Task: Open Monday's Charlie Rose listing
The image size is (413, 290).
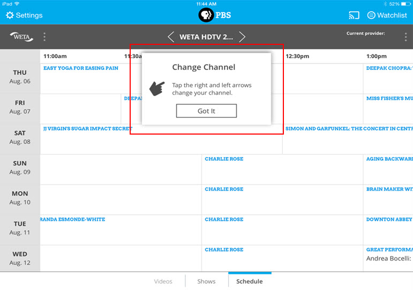Action: pos(224,189)
